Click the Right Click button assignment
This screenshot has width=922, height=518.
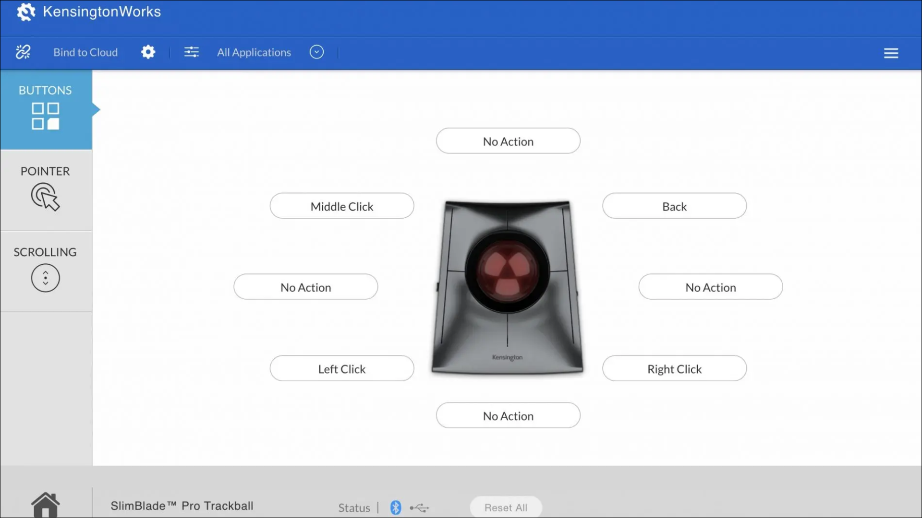click(x=674, y=368)
